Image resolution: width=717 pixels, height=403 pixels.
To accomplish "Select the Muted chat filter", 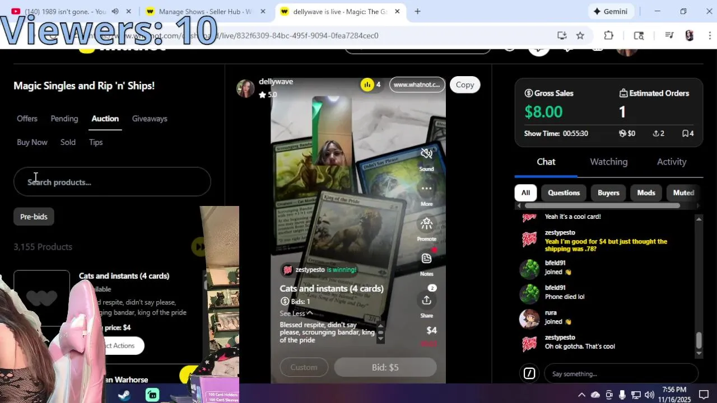I will [683, 193].
